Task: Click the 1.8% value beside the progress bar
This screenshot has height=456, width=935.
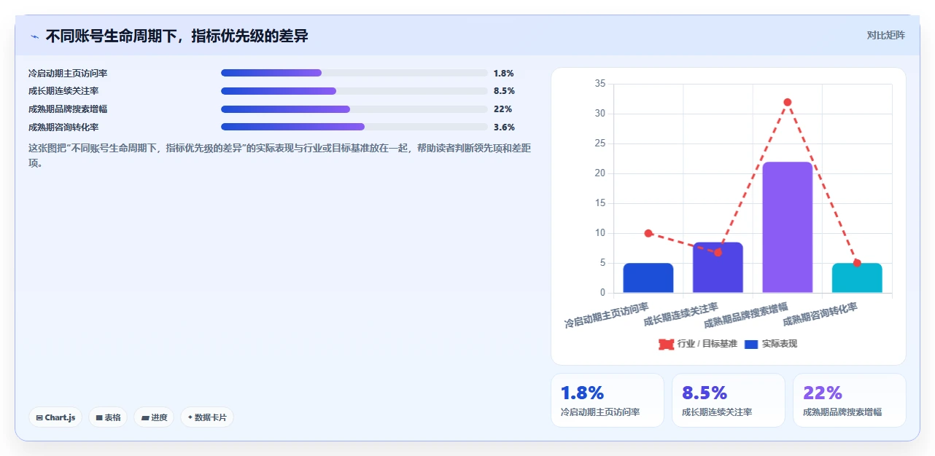Action: tap(504, 74)
